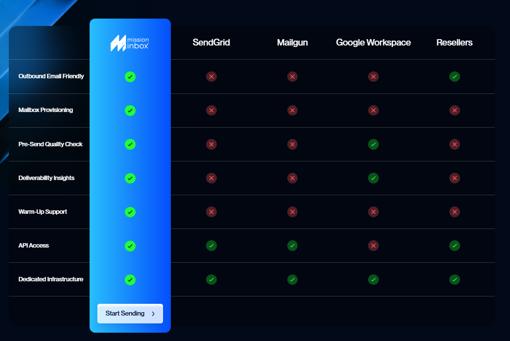The width and height of the screenshot is (510, 341).
Task: Click Resellers checkmark for API Access
Action: point(455,246)
